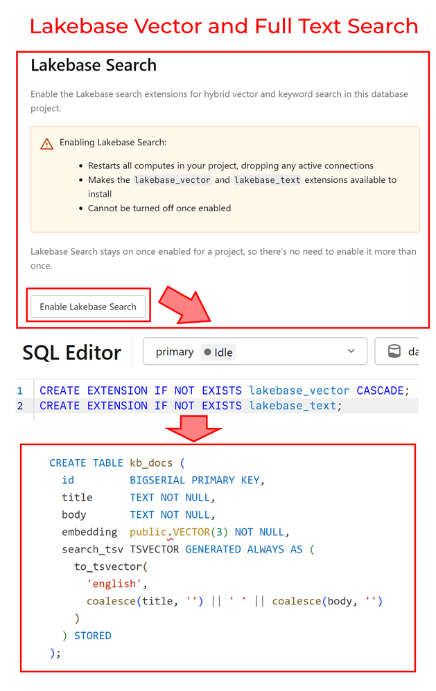This screenshot has height=691, width=436.
Task: Click line number 1 in editor gutter
Action: (x=20, y=391)
